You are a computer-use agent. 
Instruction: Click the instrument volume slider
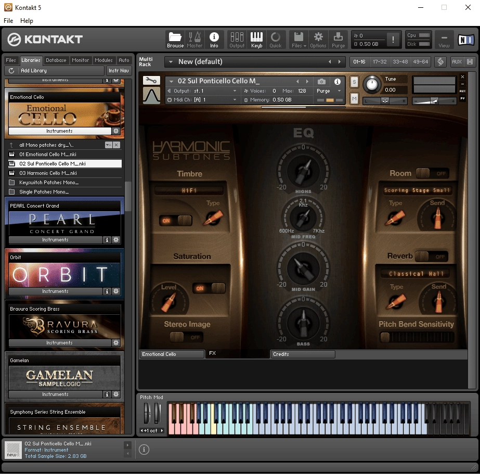[x=434, y=101]
